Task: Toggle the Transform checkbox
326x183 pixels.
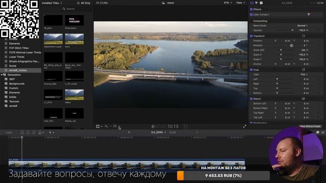Action: 251,36
